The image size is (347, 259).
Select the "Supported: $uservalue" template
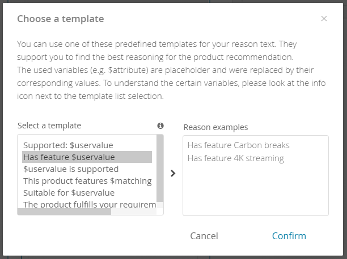68,145
